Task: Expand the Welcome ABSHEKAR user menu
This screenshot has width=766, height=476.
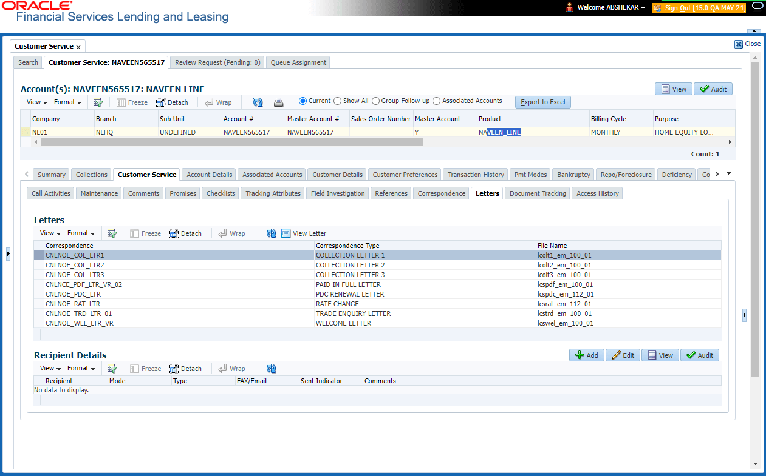Action: point(610,8)
